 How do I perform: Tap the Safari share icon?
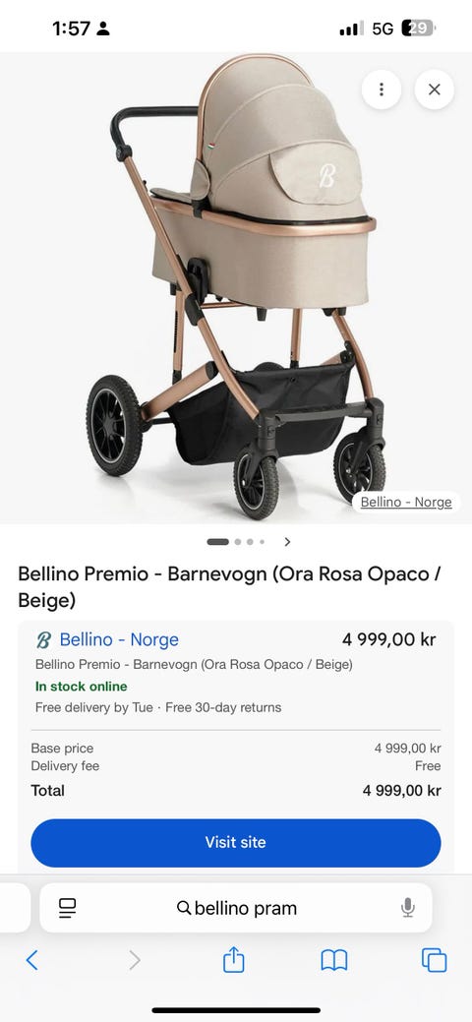click(x=233, y=959)
